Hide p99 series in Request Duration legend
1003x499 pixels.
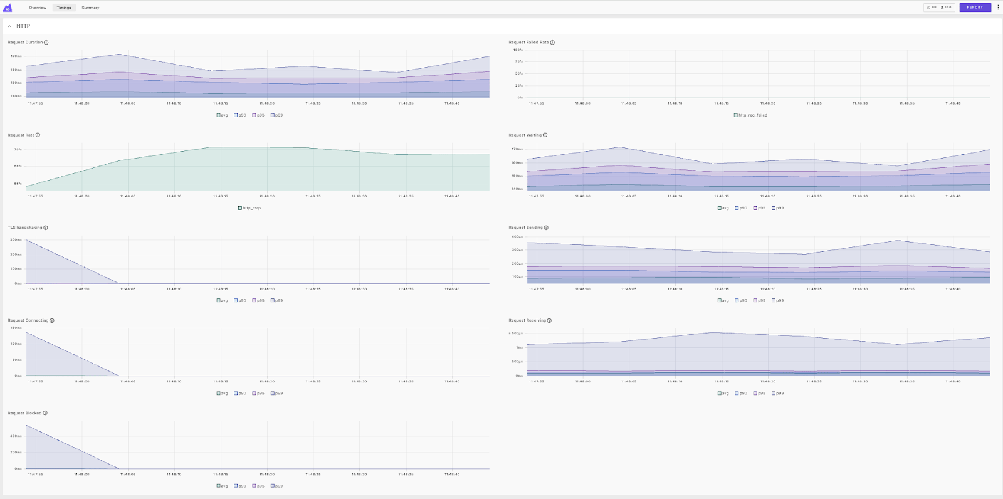[x=277, y=115]
